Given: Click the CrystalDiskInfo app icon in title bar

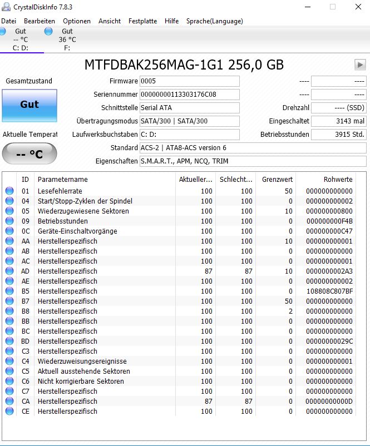Looking at the screenshot, I should pyautogui.click(x=6, y=7).
